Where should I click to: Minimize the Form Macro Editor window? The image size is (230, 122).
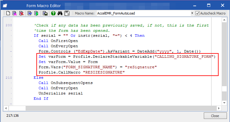[x=195, y=6]
